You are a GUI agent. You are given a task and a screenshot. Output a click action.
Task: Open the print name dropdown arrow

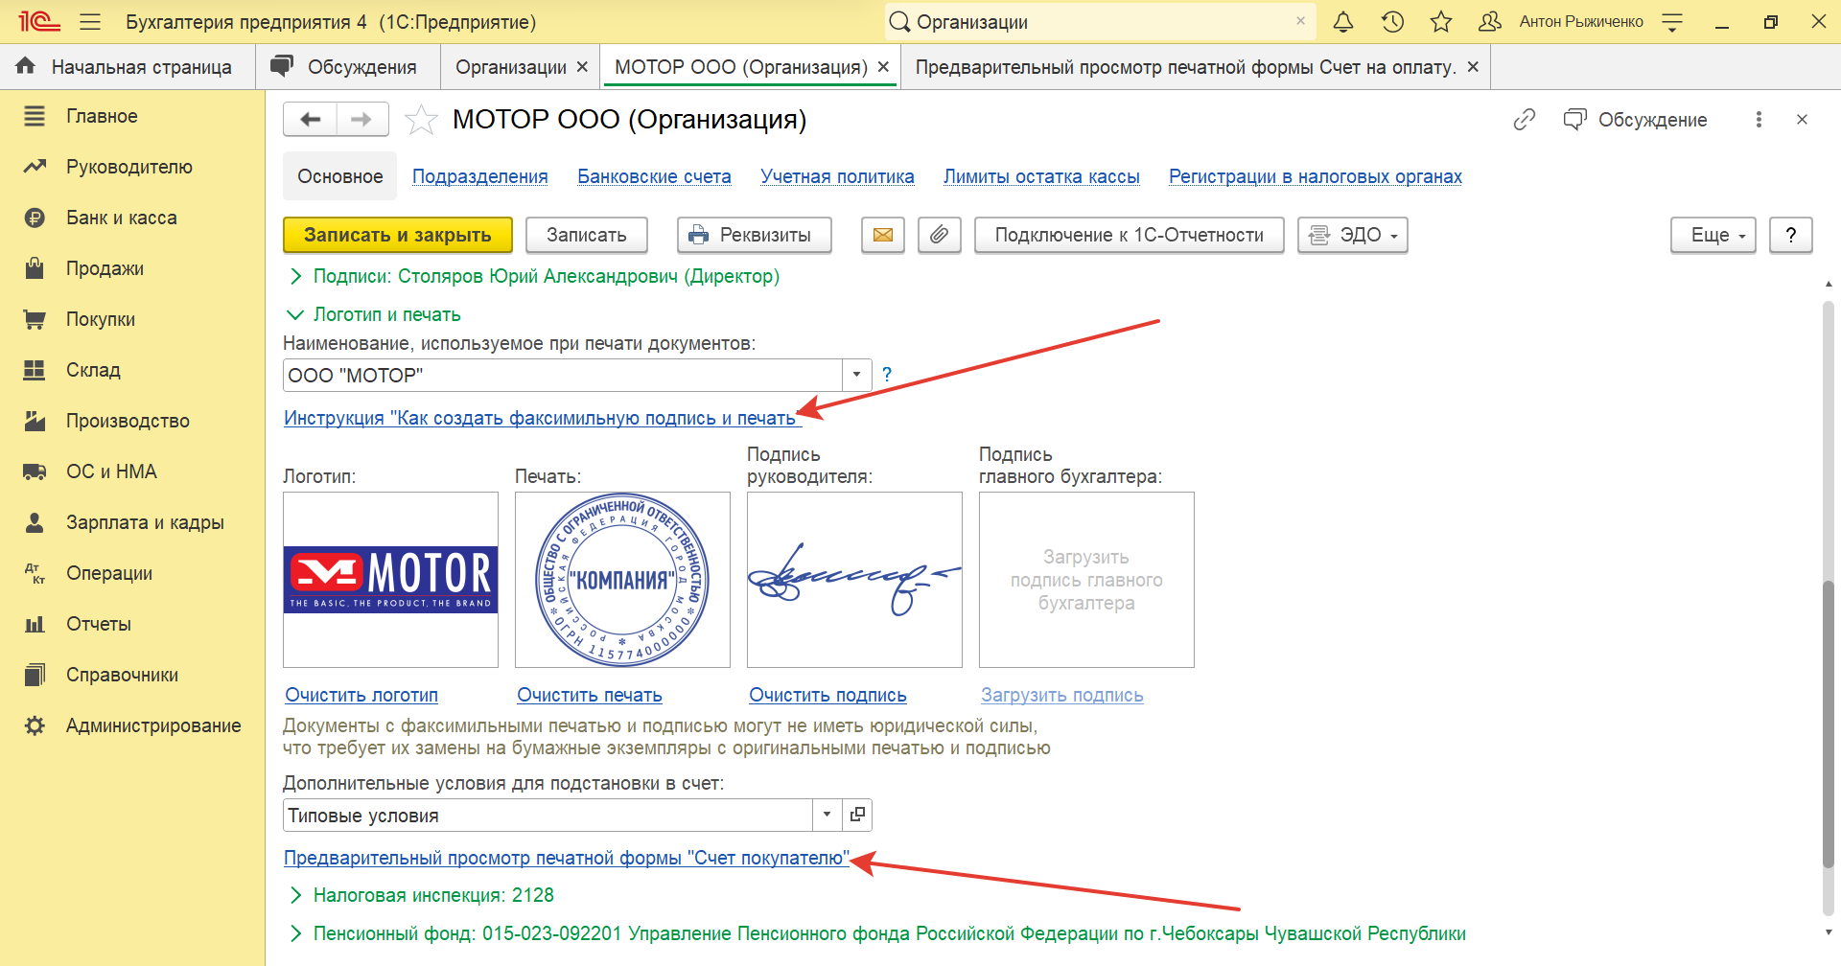856,375
